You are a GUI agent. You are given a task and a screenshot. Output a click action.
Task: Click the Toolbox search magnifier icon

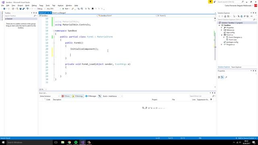point(35,16)
